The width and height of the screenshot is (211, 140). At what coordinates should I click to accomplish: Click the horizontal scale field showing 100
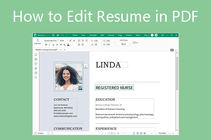(98, 44)
